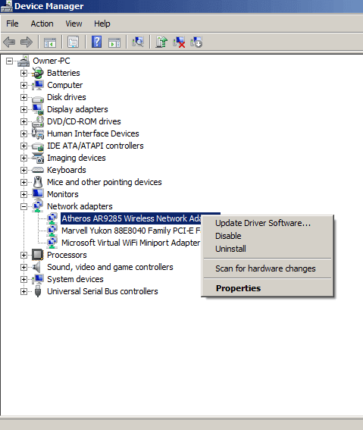Click the Disable device toolbar icon
This screenshot has height=430, width=363.
point(196,42)
